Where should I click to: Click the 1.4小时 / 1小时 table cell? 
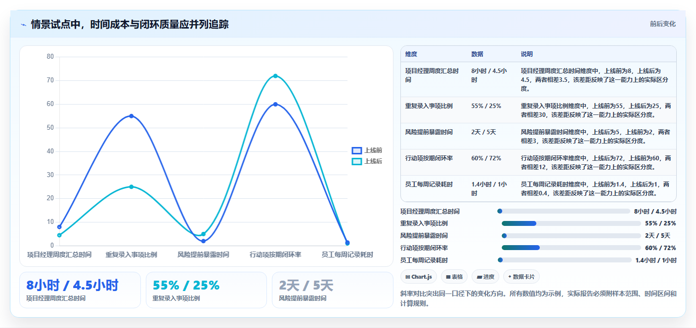(489, 189)
